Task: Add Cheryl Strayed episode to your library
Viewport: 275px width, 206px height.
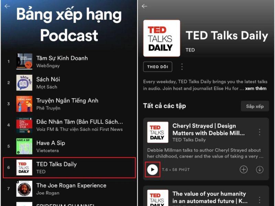Action: [244, 170]
